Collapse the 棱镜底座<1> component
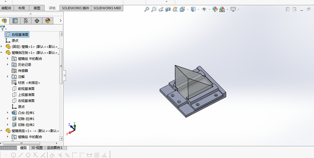Screen dimensions: 314x158 pyautogui.click(x=2, y=131)
